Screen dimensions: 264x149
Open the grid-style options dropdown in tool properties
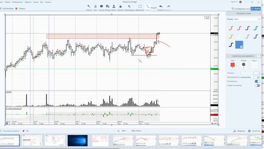tap(255, 65)
